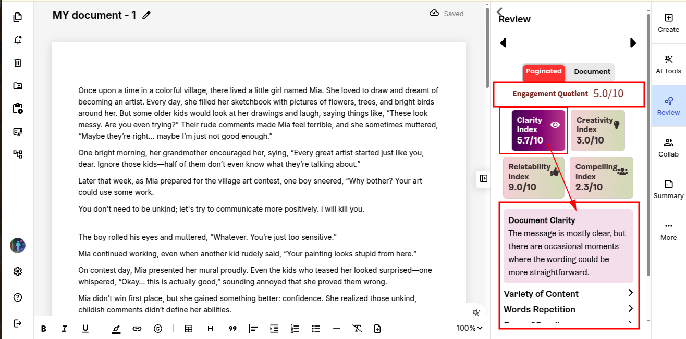Toggle underline formatting
The image size is (686, 339).
coord(85,329)
